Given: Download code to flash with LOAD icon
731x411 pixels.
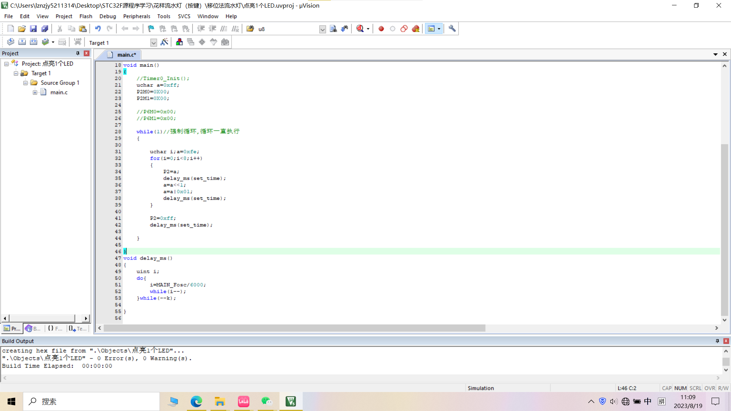Looking at the screenshot, I should tap(78, 42).
